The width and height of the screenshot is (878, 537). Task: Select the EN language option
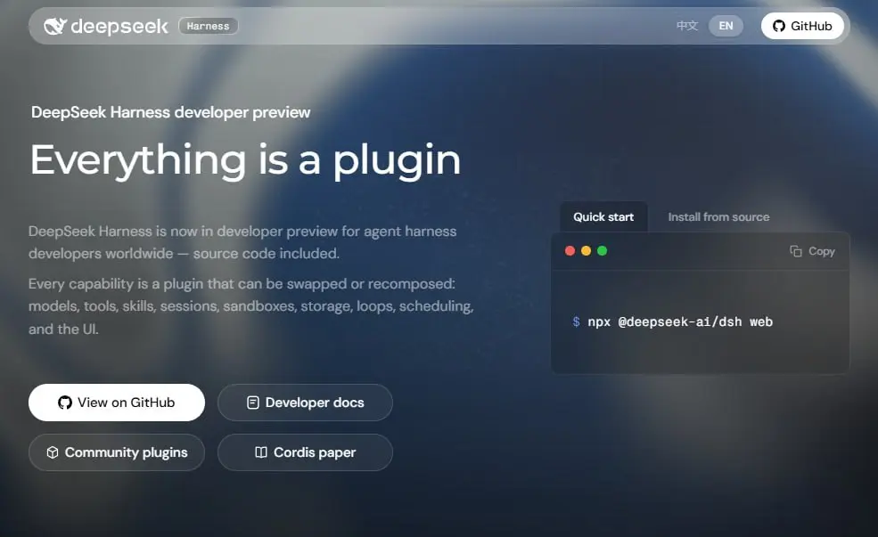pyautogui.click(x=726, y=26)
